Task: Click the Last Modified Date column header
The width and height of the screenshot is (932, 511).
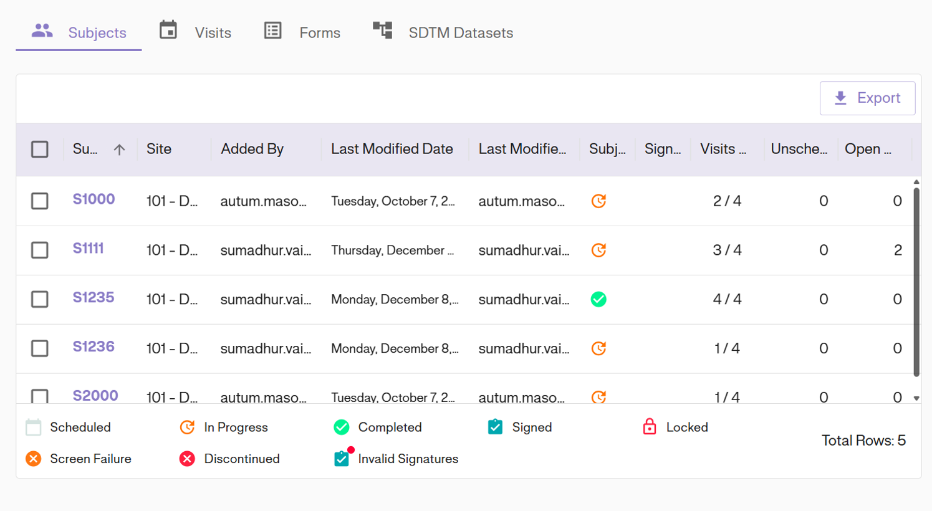Action: pyautogui.click(x=392, y=149)
